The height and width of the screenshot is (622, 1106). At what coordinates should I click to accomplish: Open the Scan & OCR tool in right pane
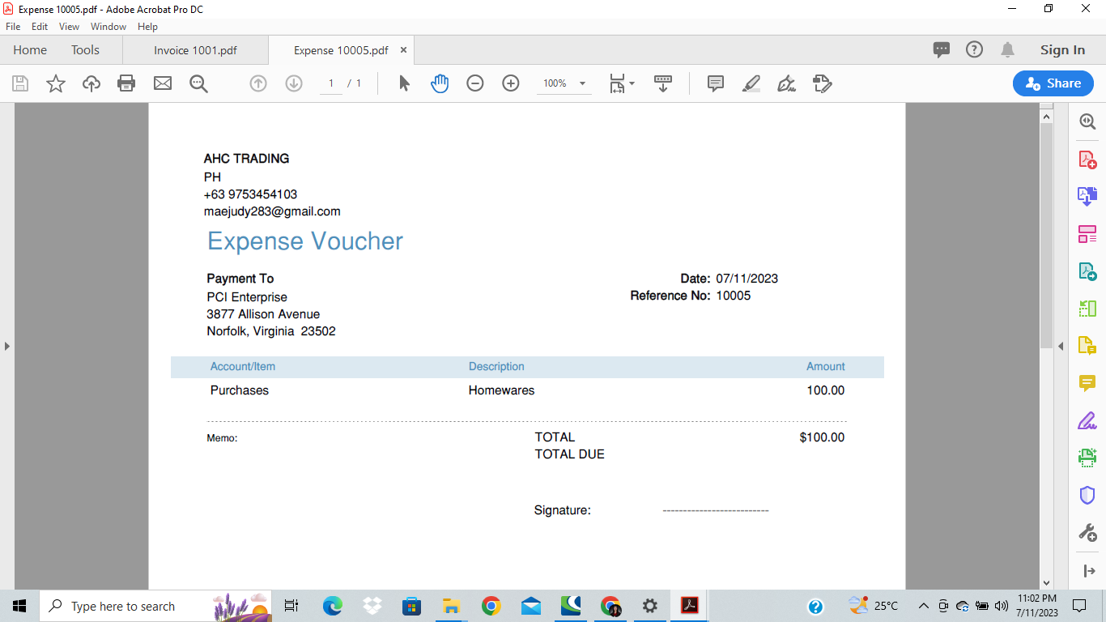[x=1087, y=458]
